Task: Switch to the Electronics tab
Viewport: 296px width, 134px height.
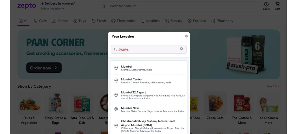Action: [x=123, y=21]
